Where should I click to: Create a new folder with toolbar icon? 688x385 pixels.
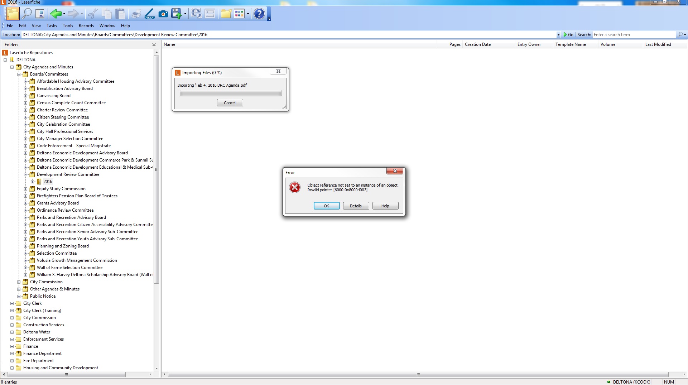(226, 14)
